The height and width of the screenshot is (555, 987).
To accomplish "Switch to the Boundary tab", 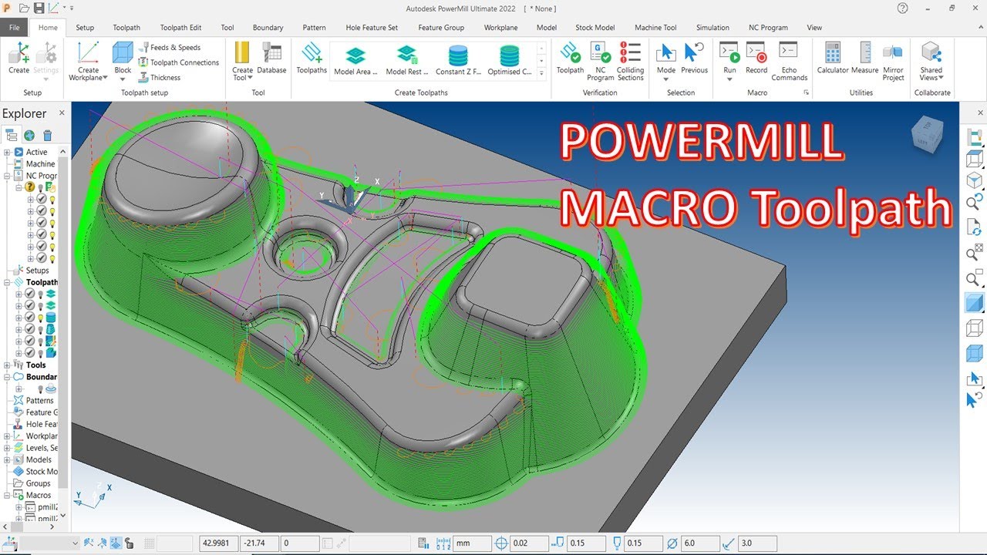I will click(x=268, y=28).
